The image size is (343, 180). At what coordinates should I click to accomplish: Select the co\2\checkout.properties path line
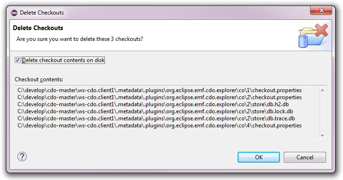pos(160,97)
